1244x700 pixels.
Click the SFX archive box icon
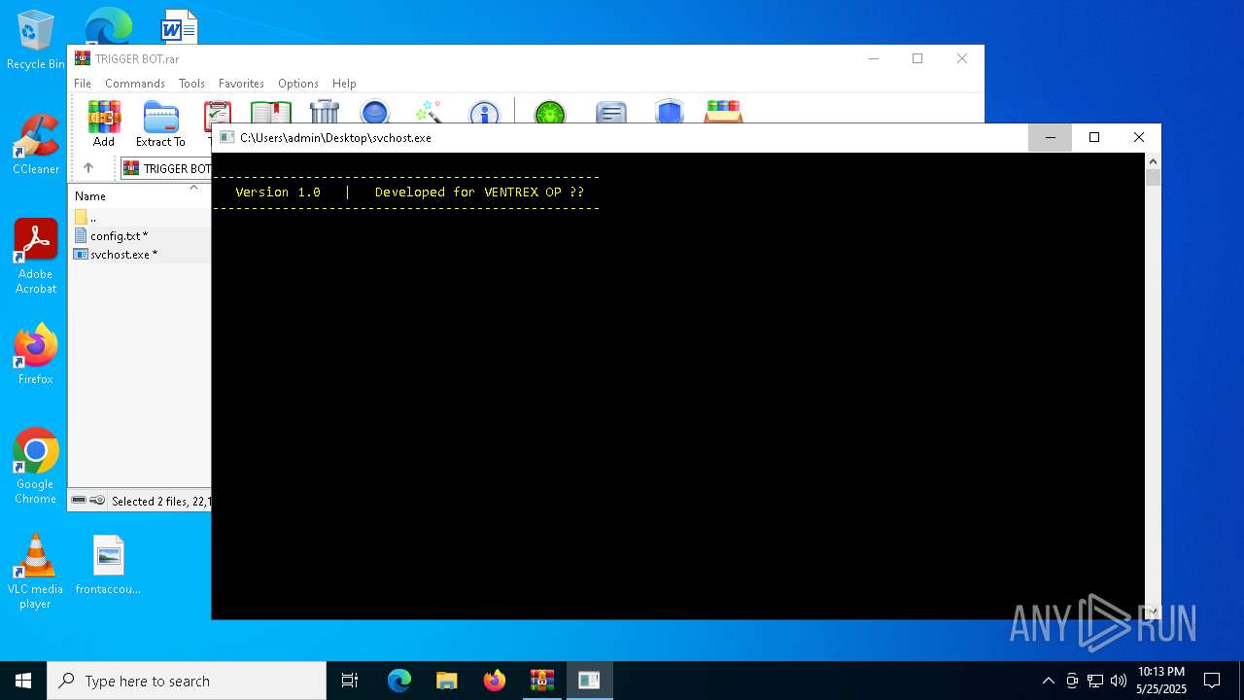point(724,113)
